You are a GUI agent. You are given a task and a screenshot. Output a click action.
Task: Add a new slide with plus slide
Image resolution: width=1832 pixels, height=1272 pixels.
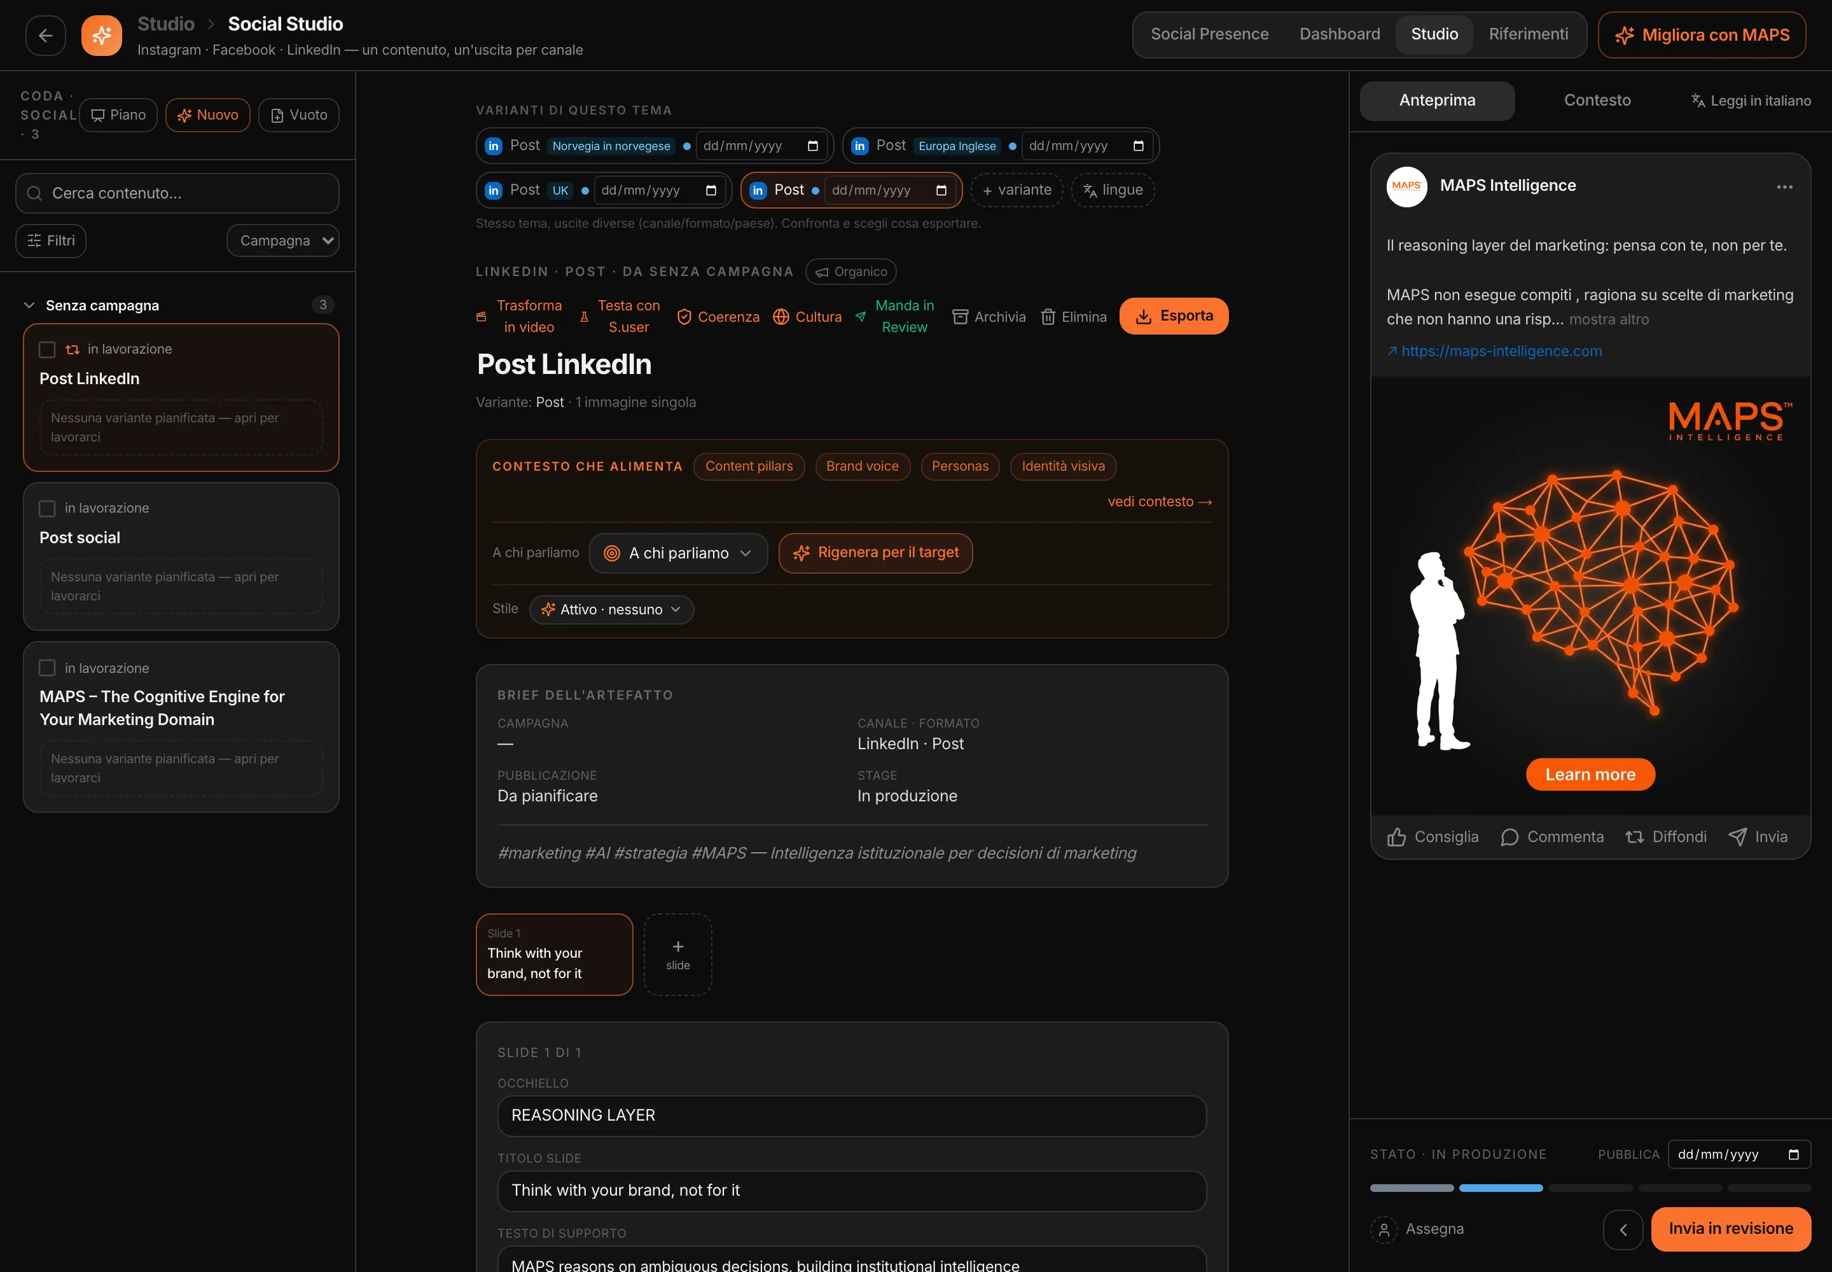pos(677,955)
